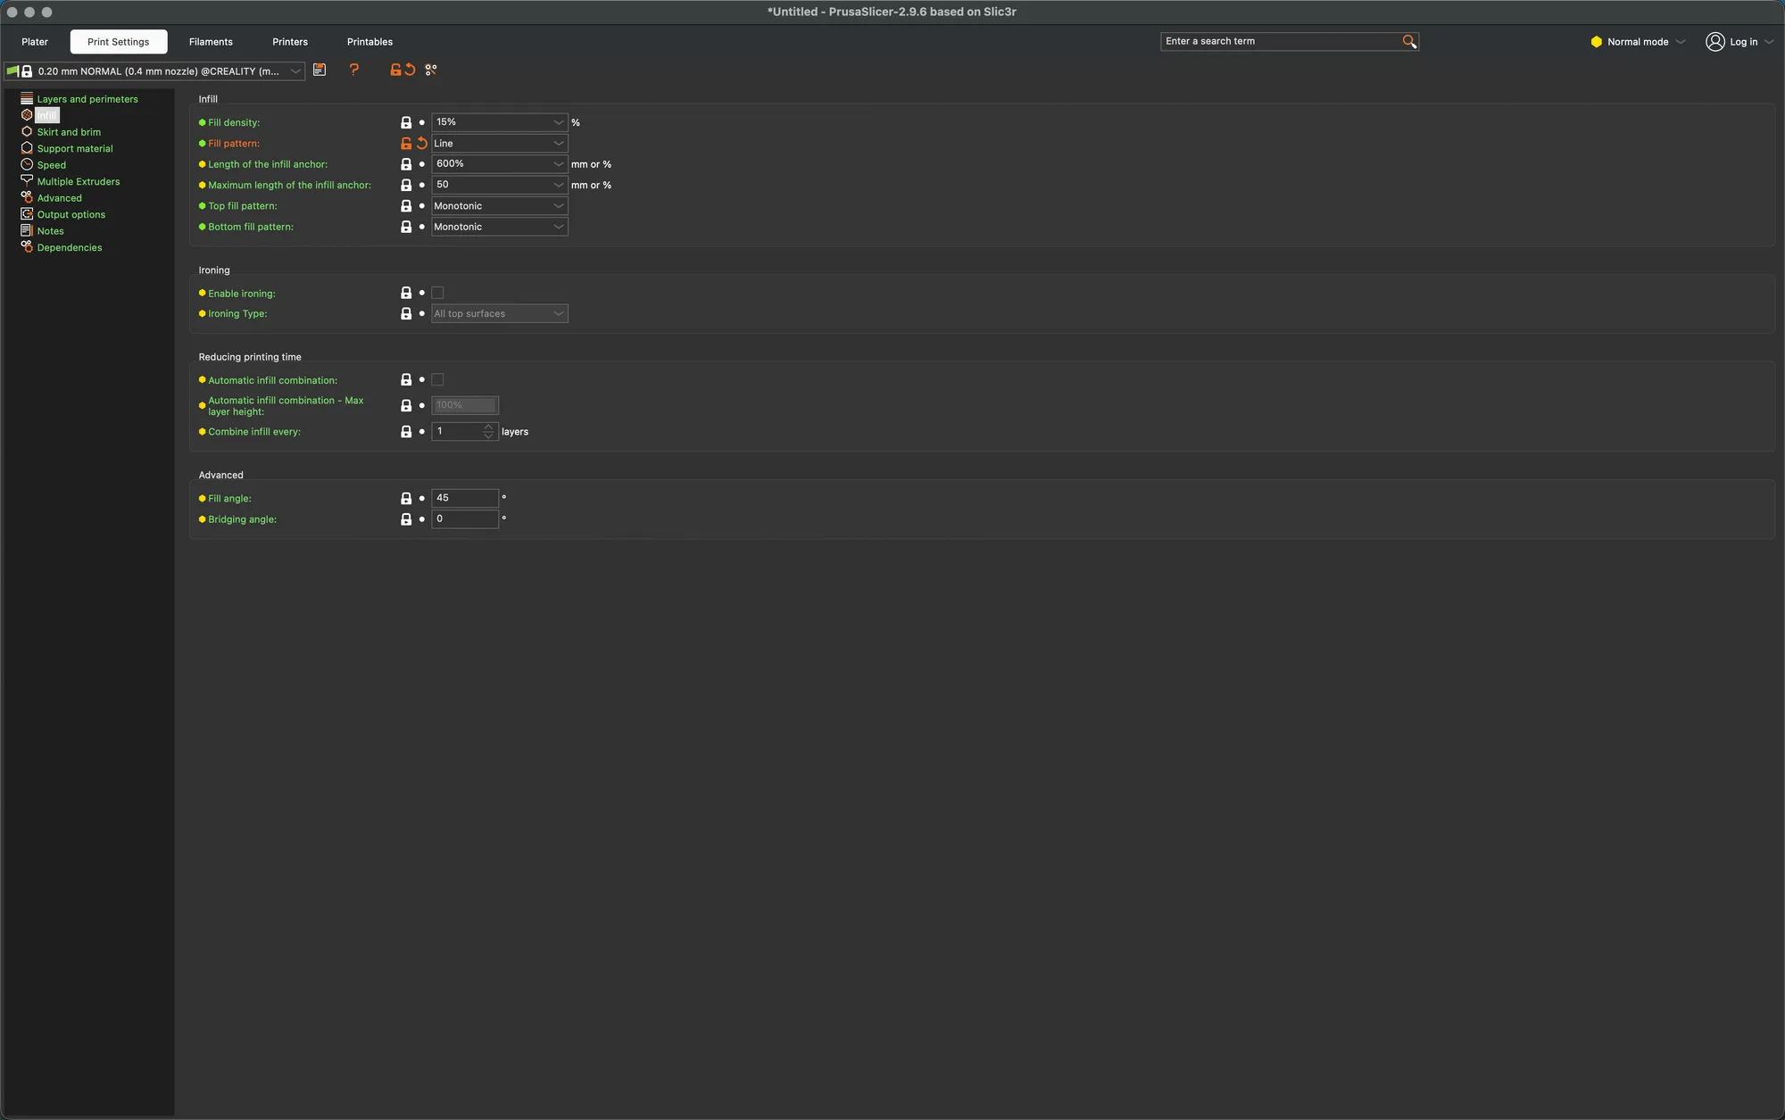Expand the Length of infill anchor dropdown

click(500, 164)
